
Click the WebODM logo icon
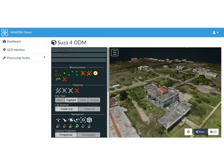click(4, 32)
